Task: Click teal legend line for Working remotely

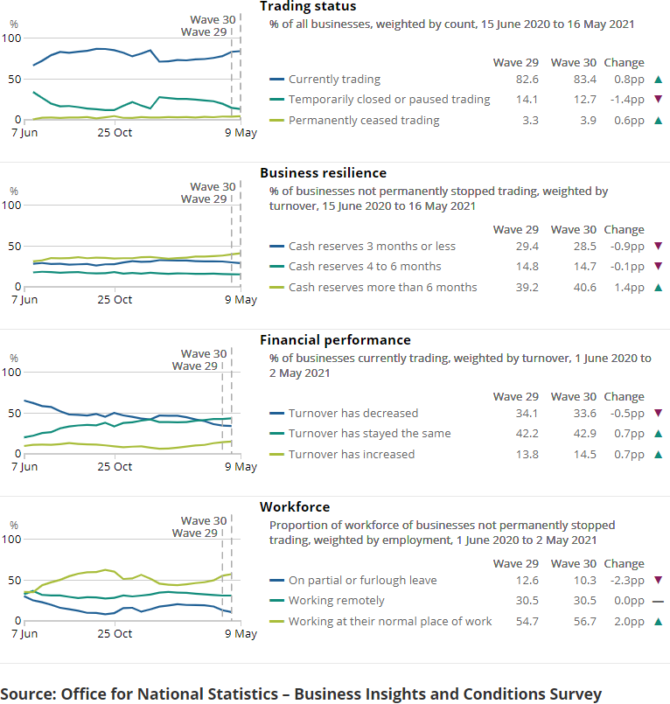Action: coord(276,601)
